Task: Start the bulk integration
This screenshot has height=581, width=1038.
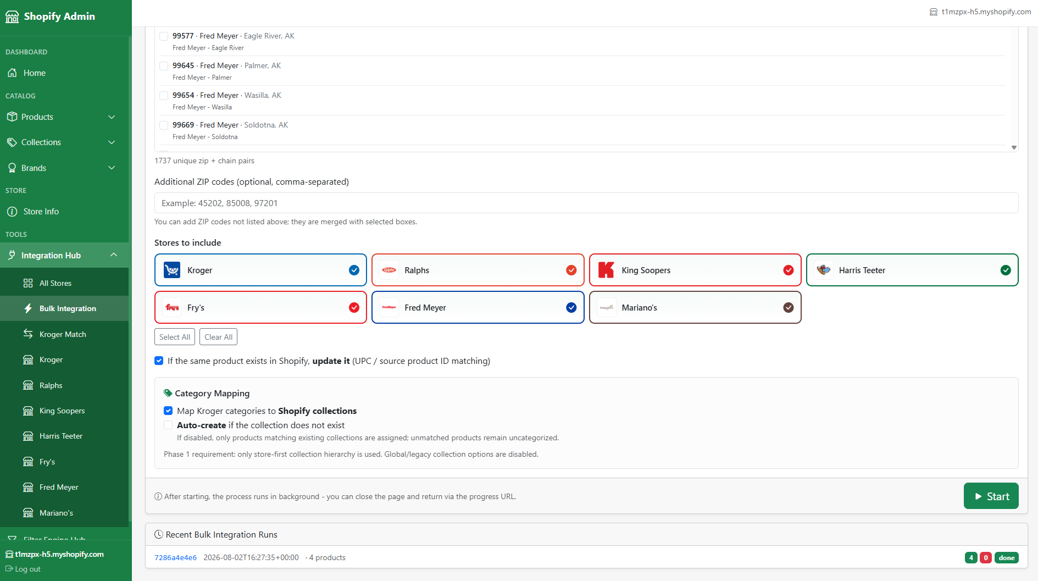Action: coord(991,496)
